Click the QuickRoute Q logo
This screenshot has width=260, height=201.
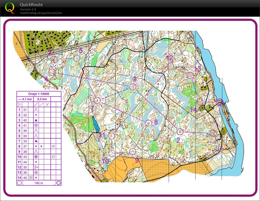click(10, 7)
